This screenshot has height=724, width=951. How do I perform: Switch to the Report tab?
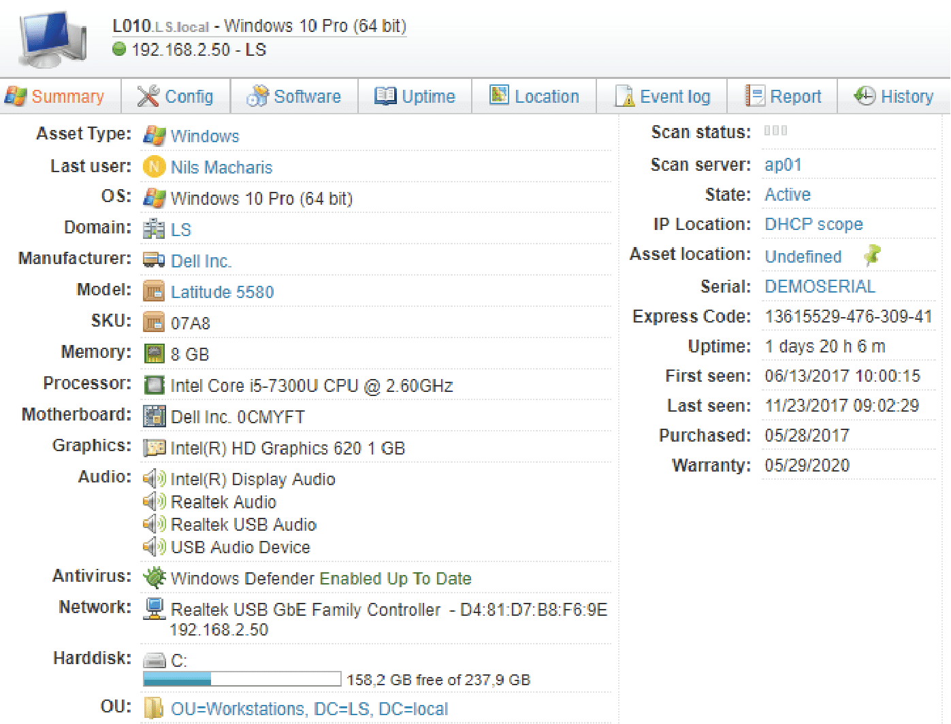point(784,97)
